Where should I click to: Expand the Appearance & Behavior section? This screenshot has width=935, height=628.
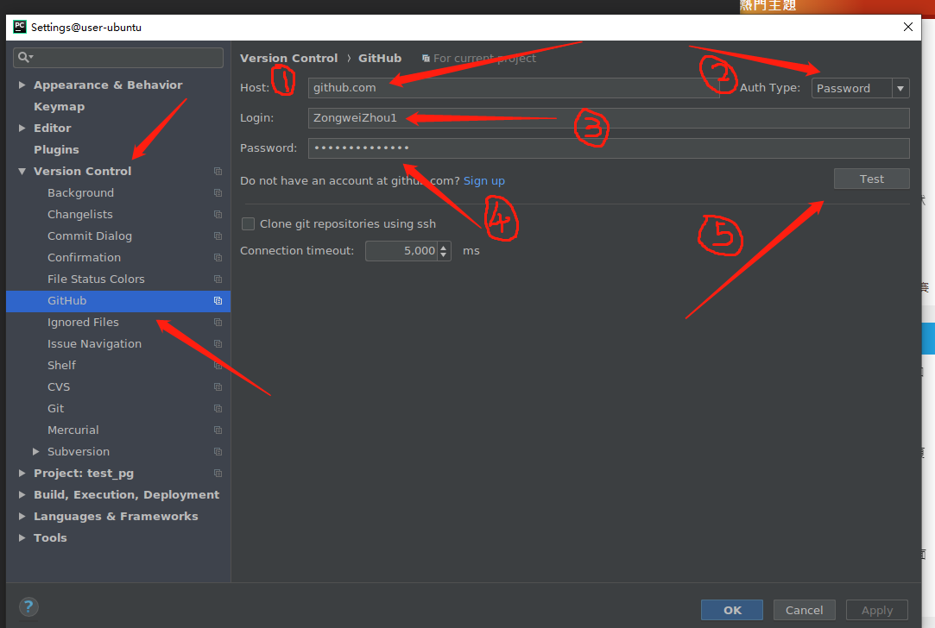coord(22,85)
